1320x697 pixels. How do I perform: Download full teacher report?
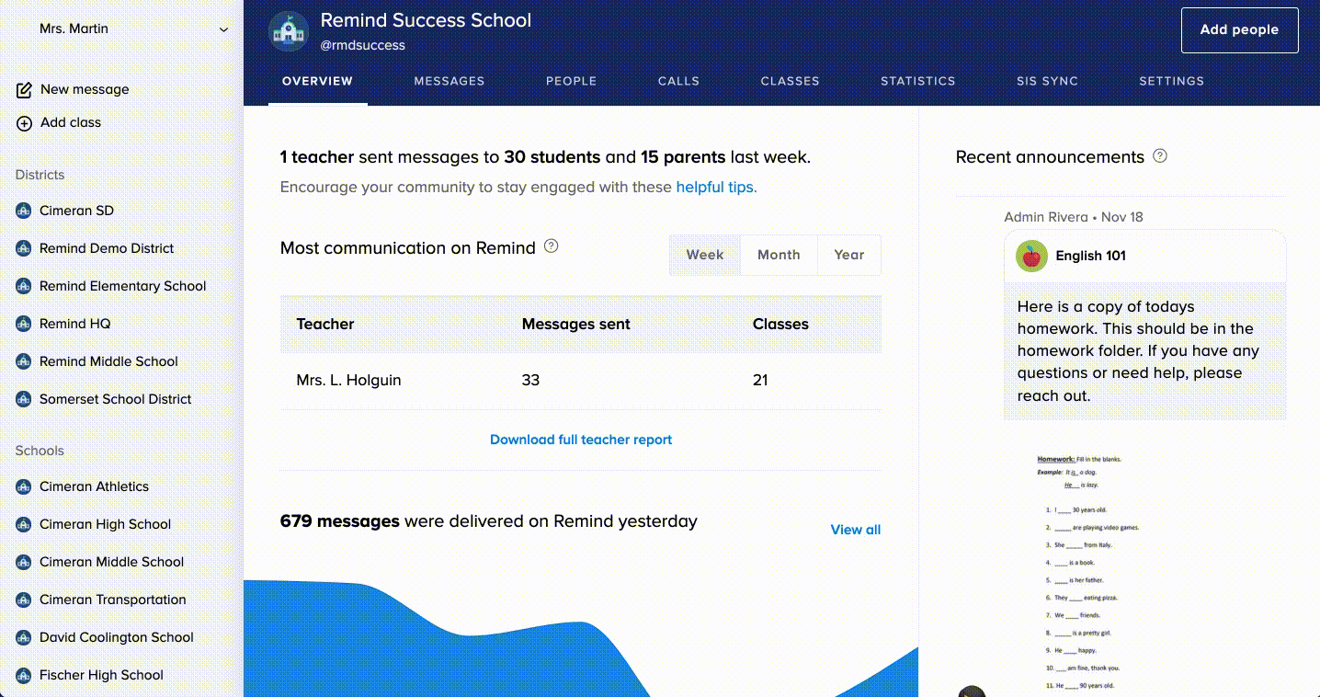pyautogui.click(x=581, y=440)
